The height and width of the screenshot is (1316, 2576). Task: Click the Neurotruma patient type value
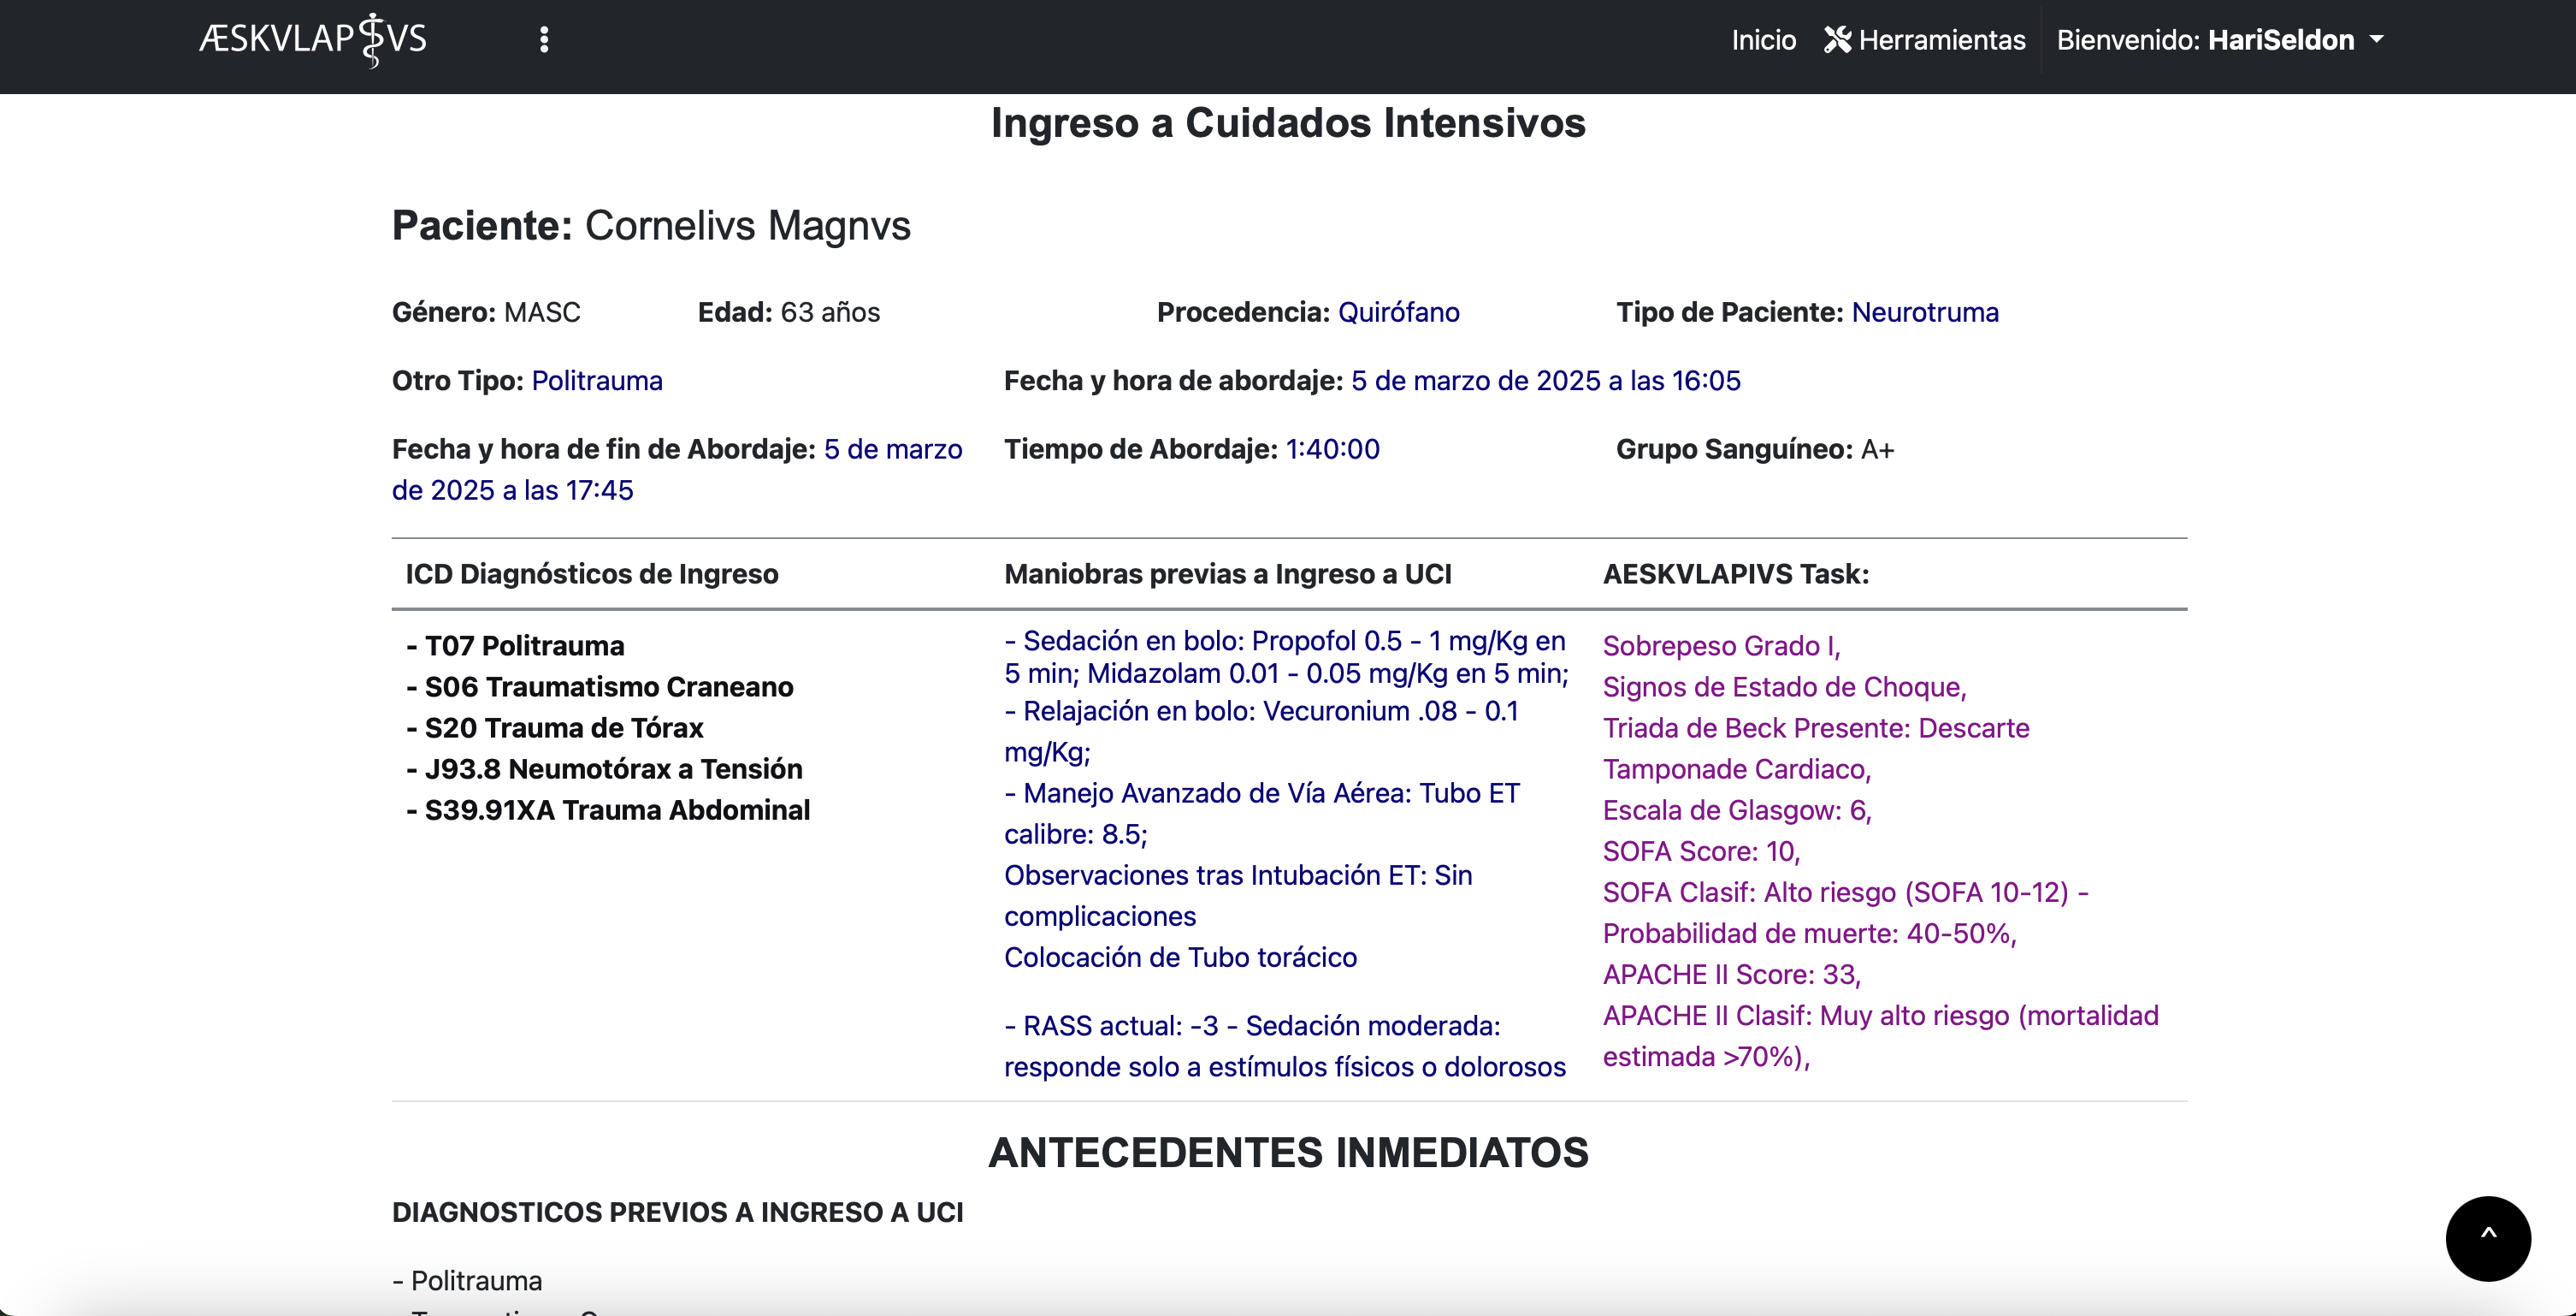(1924, 312)
